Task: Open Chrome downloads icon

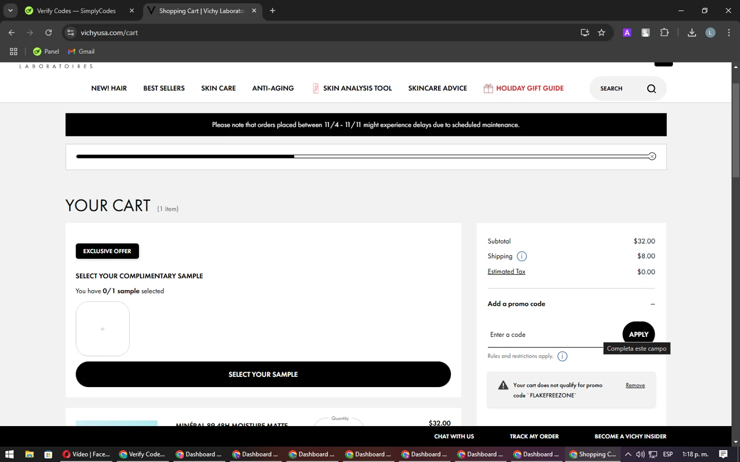Action: coord(692,33)
